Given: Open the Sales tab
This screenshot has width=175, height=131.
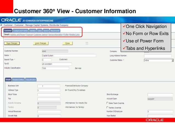Looking at the screenshot, I should 39,31.
